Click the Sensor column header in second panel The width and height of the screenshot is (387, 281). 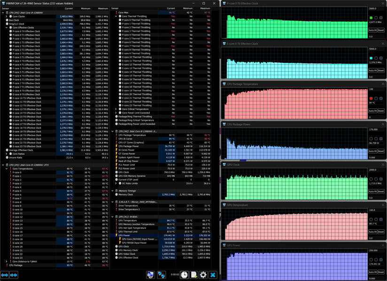[x=115, y=8]
